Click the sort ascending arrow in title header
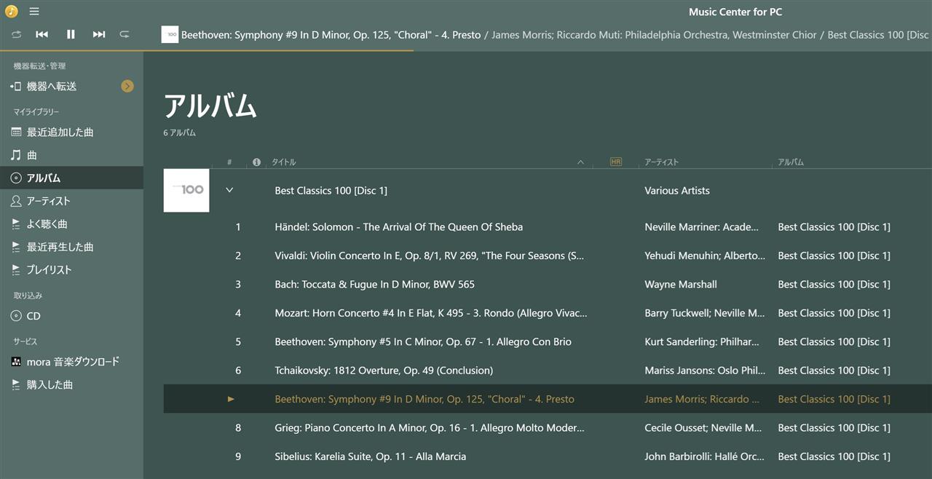 pyautogui.click(x=580, y=162)
